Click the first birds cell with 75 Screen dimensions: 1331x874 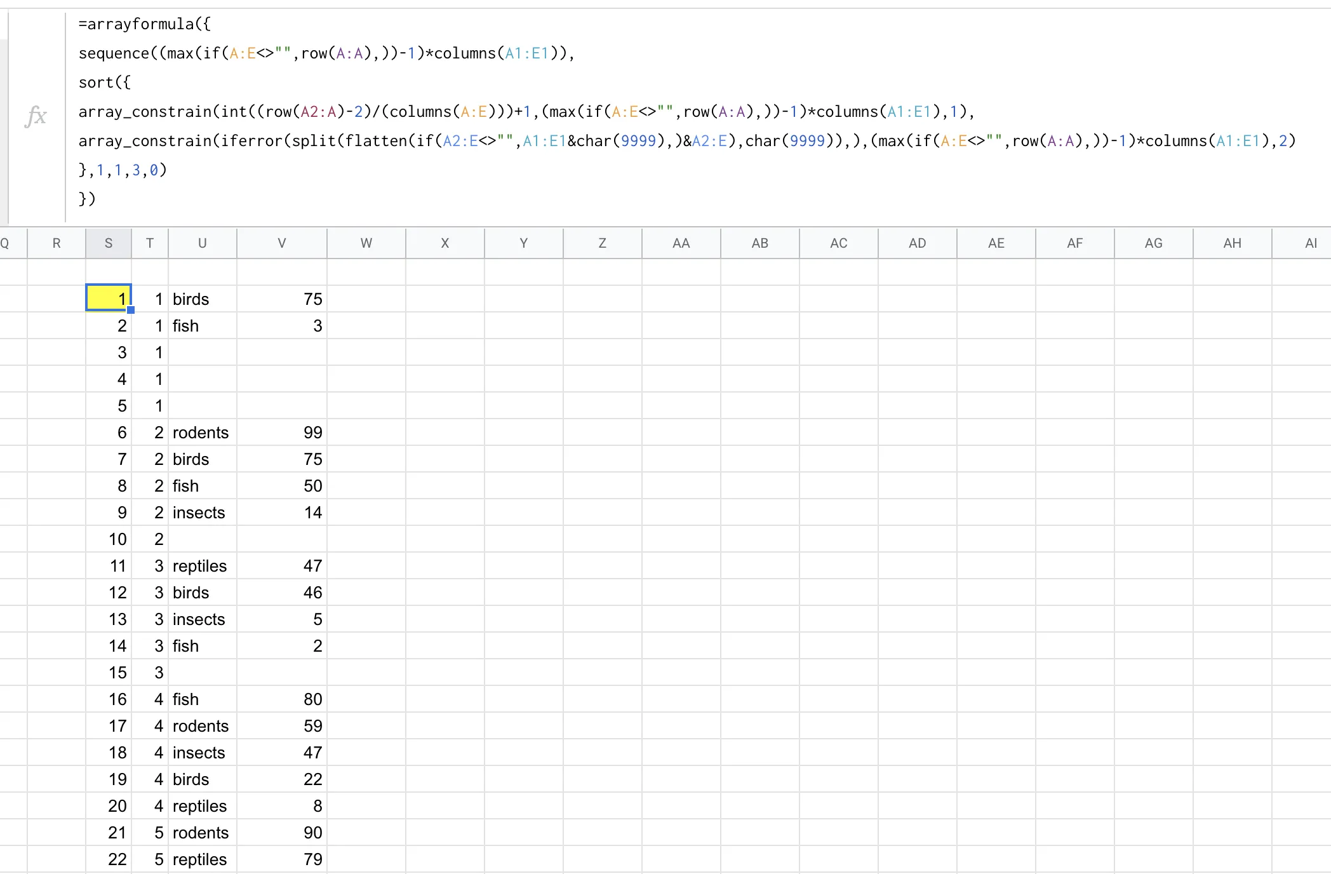202,299
